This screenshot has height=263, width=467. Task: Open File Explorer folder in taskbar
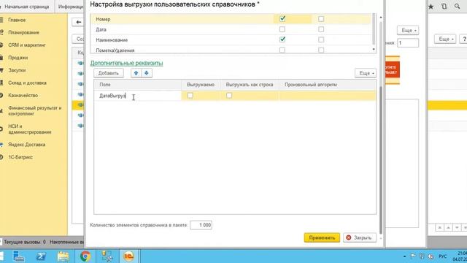(x=63, y=256)
